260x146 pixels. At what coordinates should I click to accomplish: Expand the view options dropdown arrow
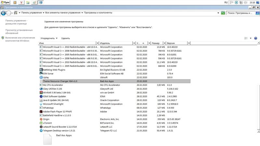pyautogui.click(x=251, y=38)
